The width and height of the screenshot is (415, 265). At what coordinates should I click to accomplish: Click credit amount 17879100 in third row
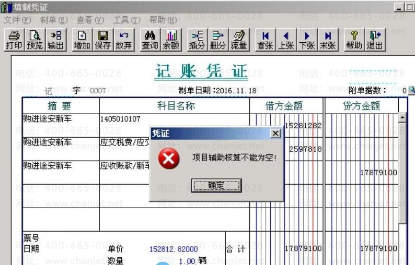379,173
